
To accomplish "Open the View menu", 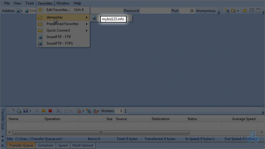I will [x=17, y=3].
